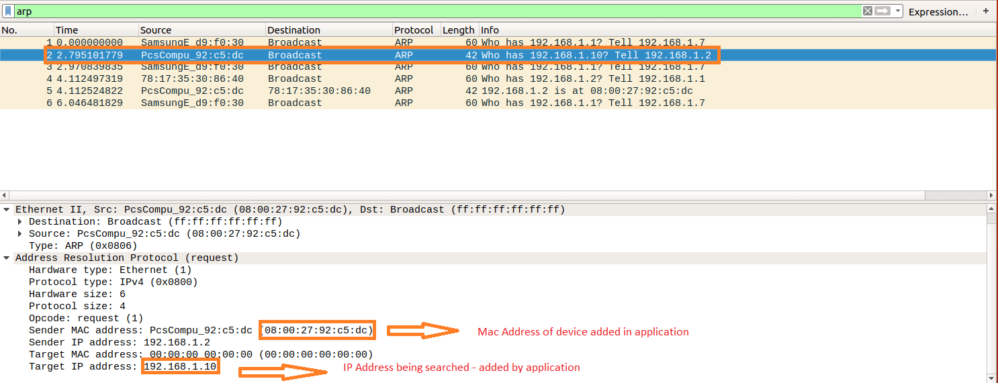
Task: Select the Opcode: request (1) field
Action: click(x=86, y=319)
